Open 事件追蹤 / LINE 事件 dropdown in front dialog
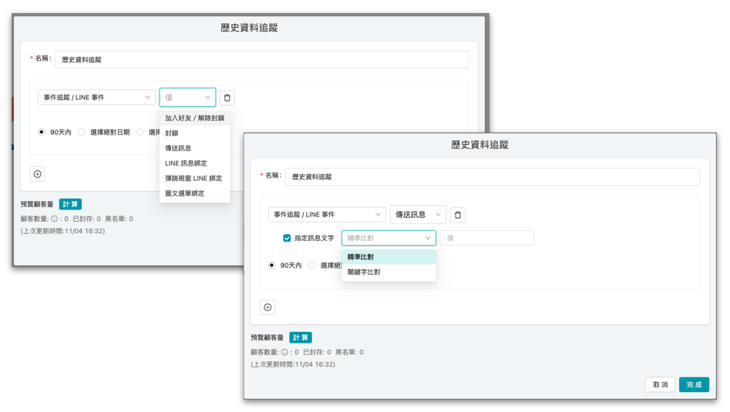 point(327,214)
